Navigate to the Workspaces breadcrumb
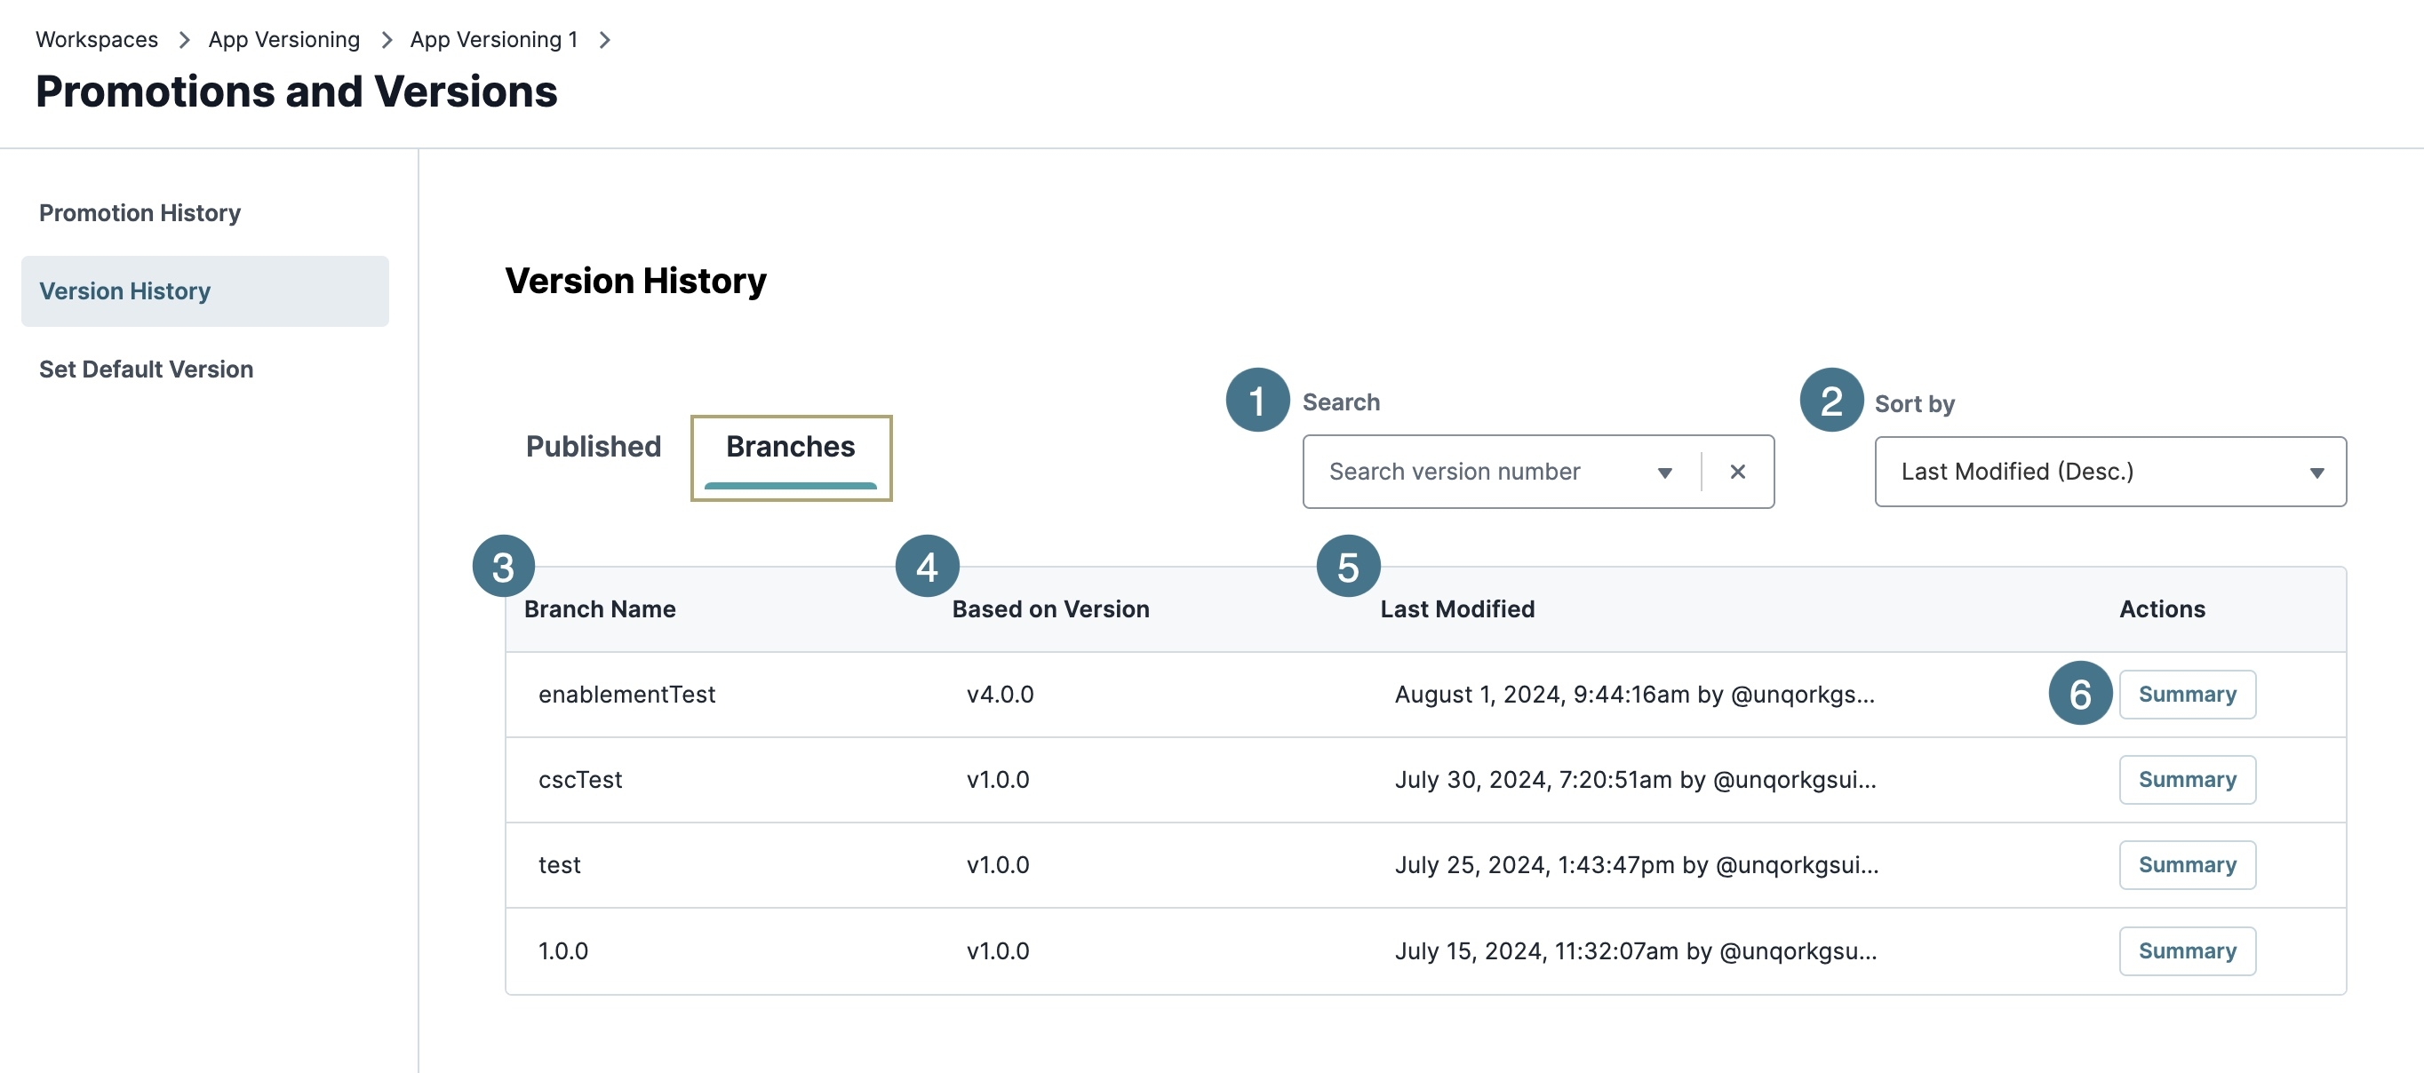Viewport: 2424px width, 1073px height. click(96, 39)
